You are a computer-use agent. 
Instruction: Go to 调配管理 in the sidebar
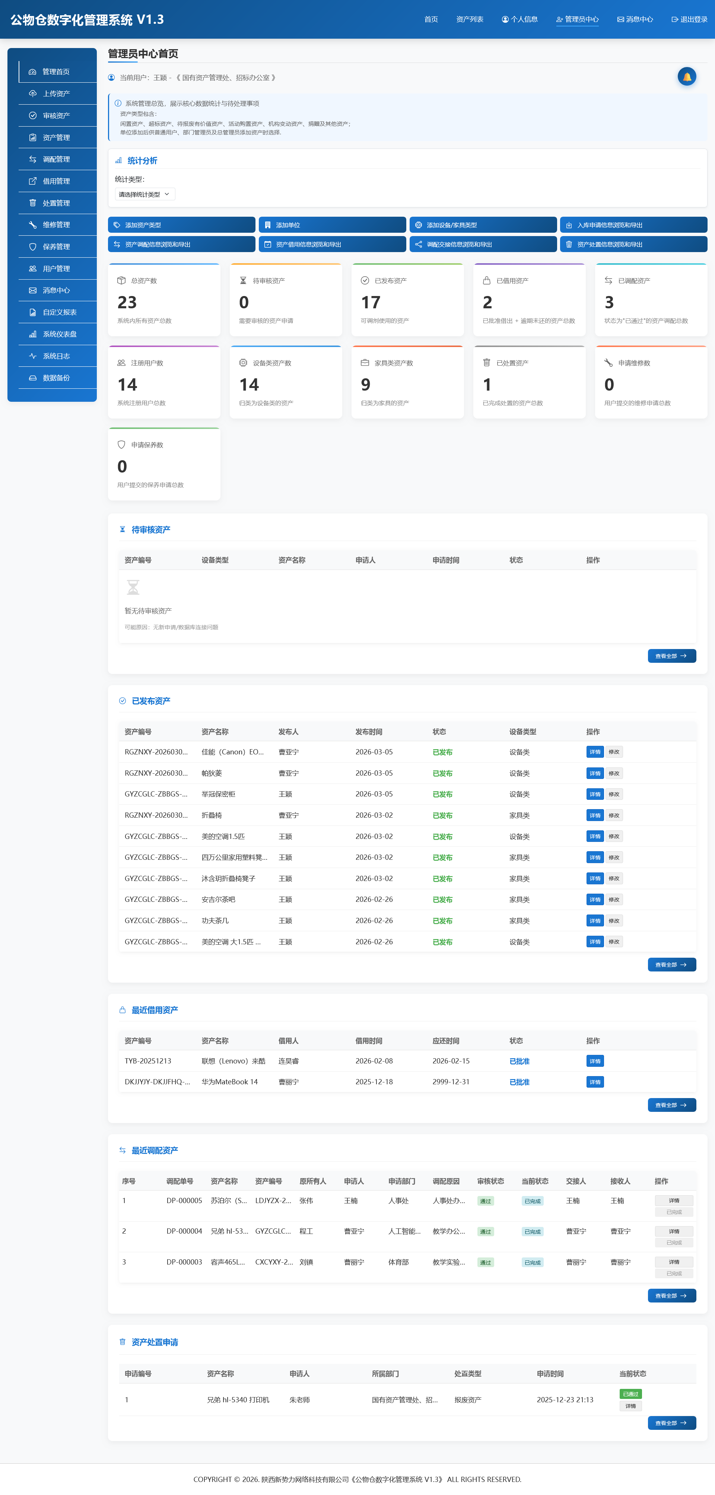click(56, 159)
